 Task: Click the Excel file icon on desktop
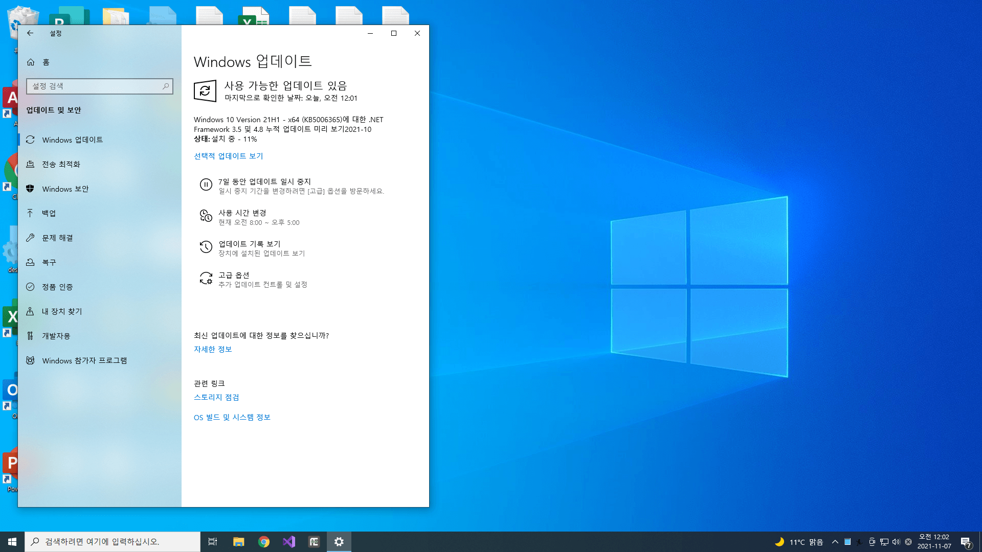click(254, 15)
